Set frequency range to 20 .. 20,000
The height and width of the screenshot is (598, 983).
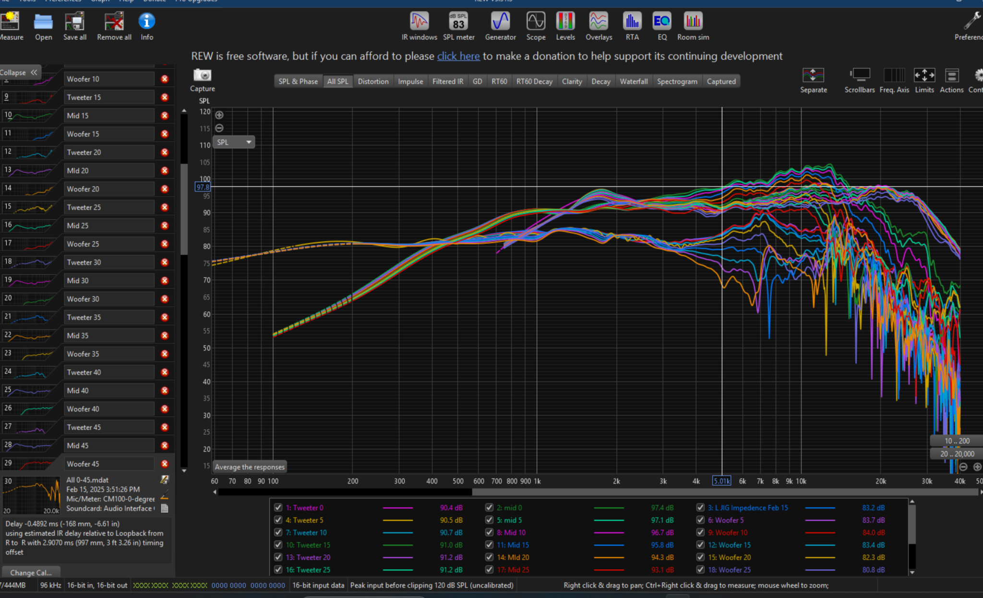click(x=957, y=454)
